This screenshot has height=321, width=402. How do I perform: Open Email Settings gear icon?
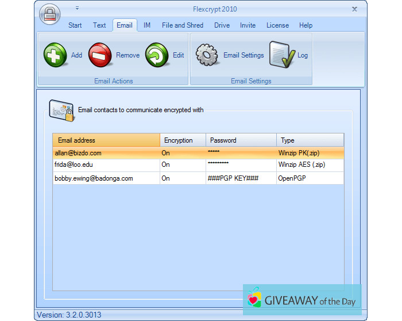(207, 55)
